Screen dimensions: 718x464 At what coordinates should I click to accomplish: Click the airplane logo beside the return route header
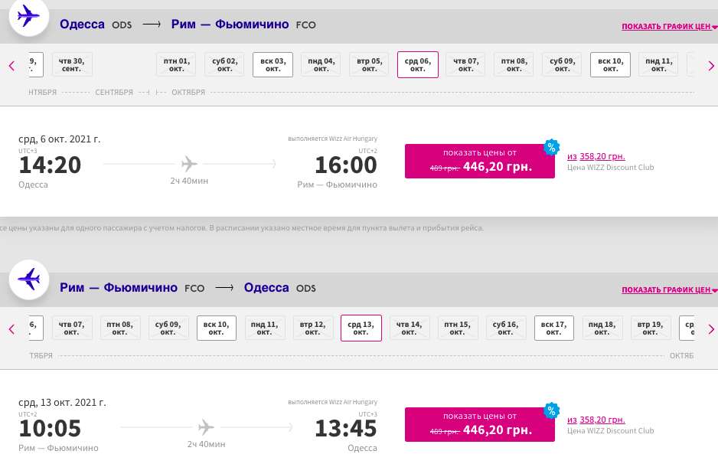tap(28, 280)
